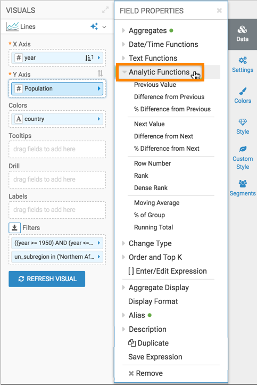Open the Style diamond icon
The width and height of the screenshot is (257, 385).
(243, 122)
